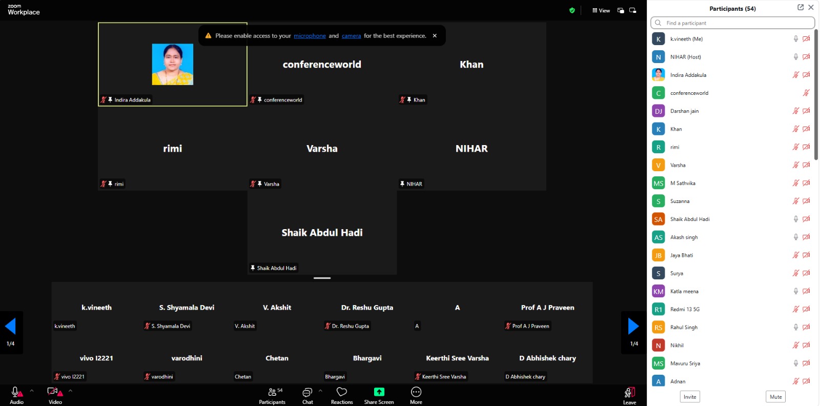820x406 pixels.
Task: Toggle microphone for k.vineeth (Me) in list
Action: 795,39
